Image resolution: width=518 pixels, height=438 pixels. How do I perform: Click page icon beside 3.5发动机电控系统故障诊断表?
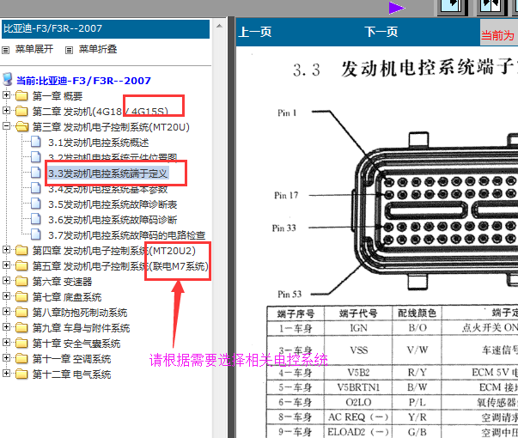tap(36, 204)
